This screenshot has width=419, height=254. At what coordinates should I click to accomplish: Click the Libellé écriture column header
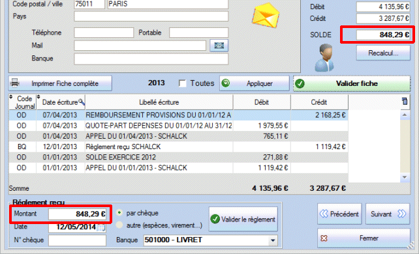159,102
